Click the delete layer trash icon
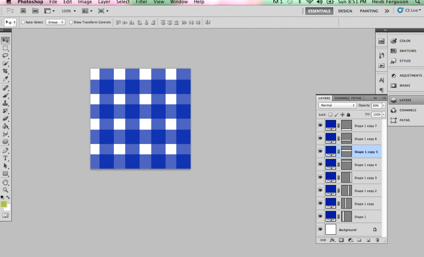 coord(377,240)
